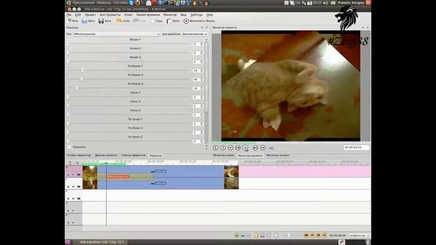Click the second round playback button in monitor
This screenshot has width=436, height=245.
coord(223,148)
